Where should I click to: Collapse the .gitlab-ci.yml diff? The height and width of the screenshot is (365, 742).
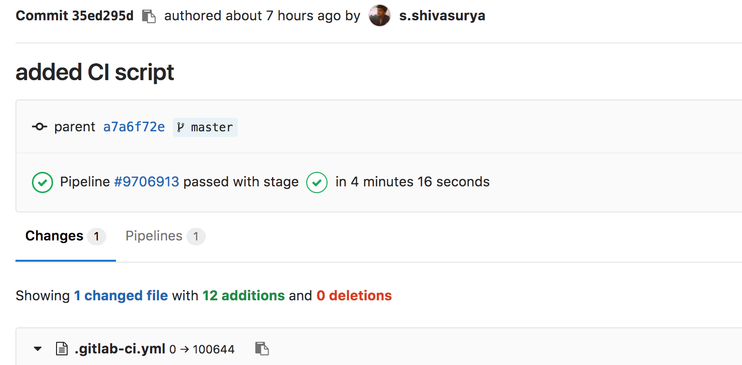(38, 349)
